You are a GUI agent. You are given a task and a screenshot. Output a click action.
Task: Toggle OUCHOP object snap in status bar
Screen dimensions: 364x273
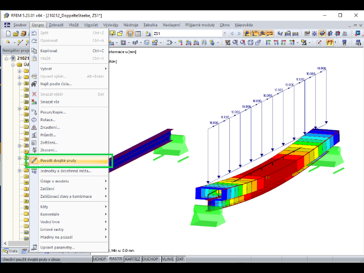click(x=150, y=259)
